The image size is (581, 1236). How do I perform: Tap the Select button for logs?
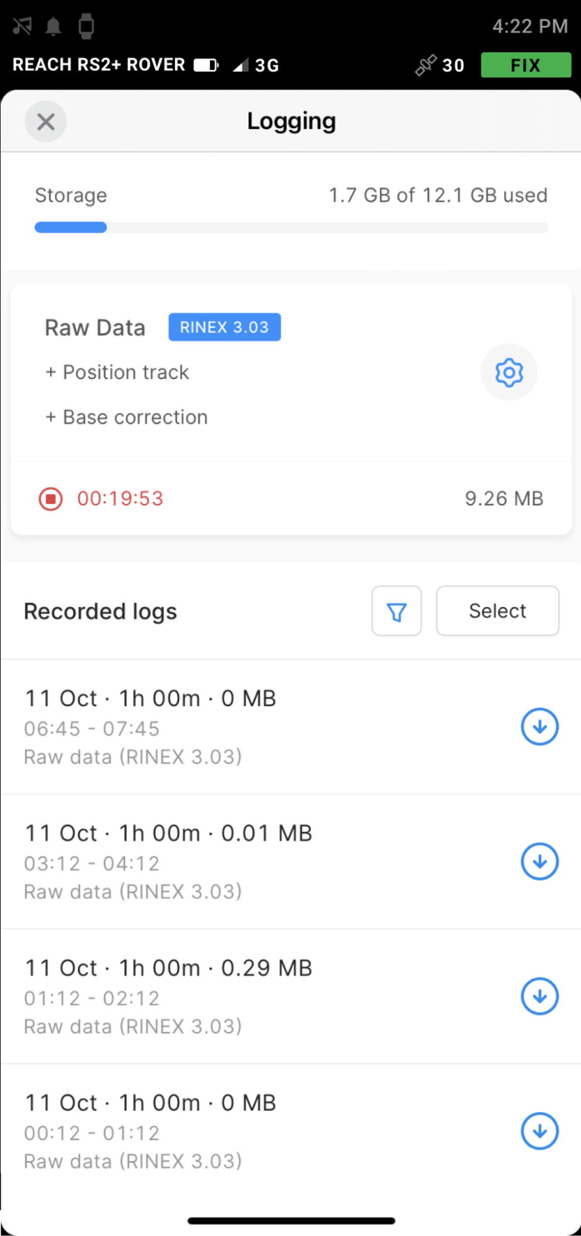498,611
